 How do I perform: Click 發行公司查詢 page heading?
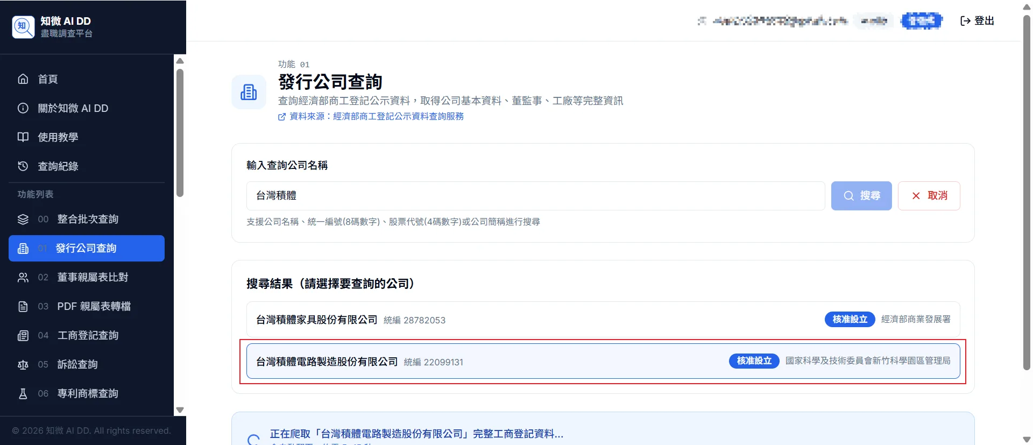click(330, 82)
